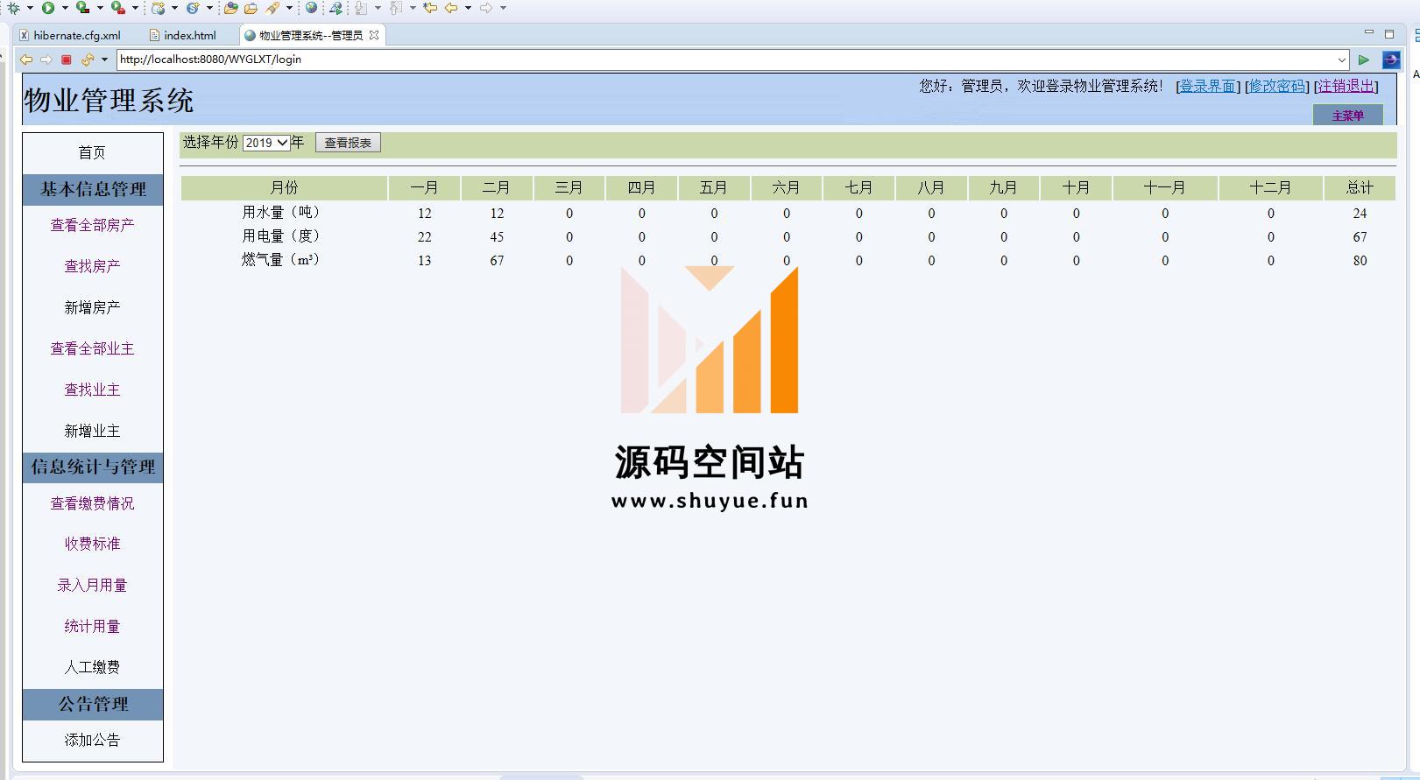Open 查找房产 in the sidebar

click(92, 266)
